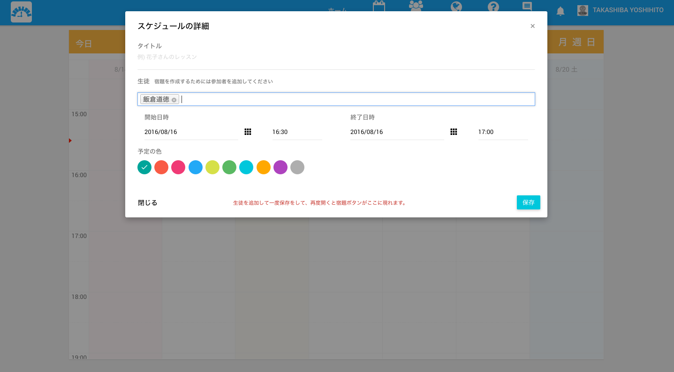
Task: Pick the pink schedule color circle
Action: point(178,167)
